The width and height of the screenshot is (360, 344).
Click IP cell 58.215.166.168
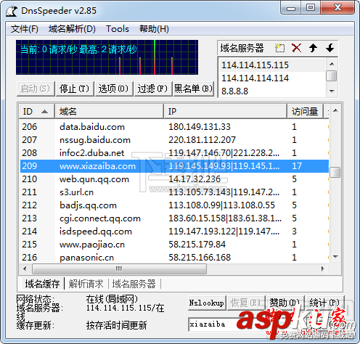tap(200, 257)
